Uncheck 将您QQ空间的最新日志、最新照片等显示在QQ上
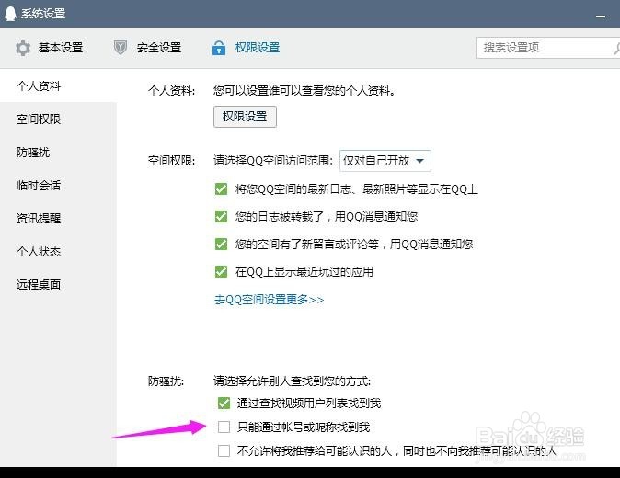The height and width of the screenshot is (478, 620). (x=221, y=188)
